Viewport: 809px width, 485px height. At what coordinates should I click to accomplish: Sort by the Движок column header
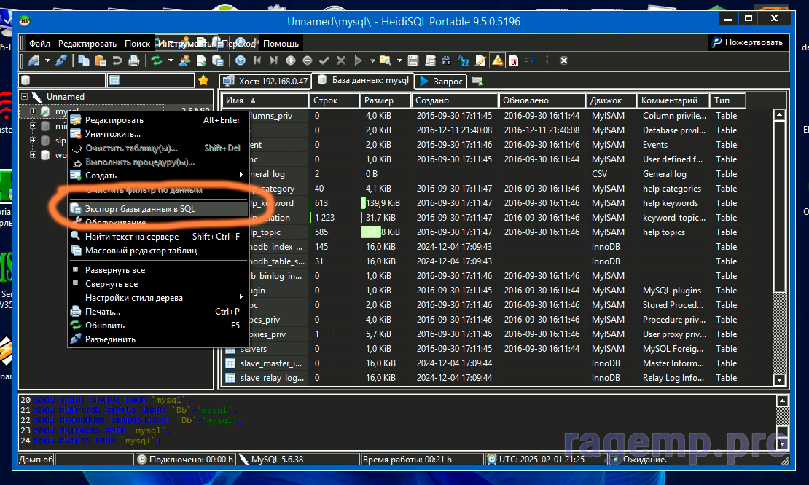pyautogui.click(x=611, y=100)
